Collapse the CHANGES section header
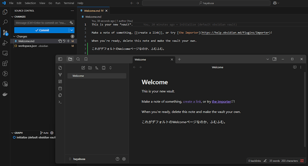This screenshot has width=308, height=166. [20, 17]
